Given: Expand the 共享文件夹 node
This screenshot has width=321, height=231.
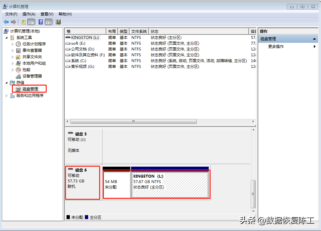Looking at the screenshot, I should tap(13, 57).
